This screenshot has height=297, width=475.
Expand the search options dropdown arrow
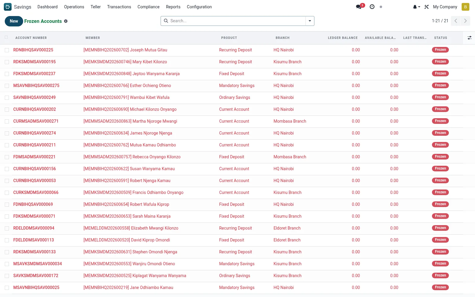[x=310, y=21]
